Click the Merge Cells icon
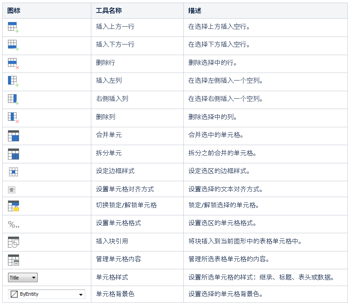350x305 pixels. pos(13,136)
